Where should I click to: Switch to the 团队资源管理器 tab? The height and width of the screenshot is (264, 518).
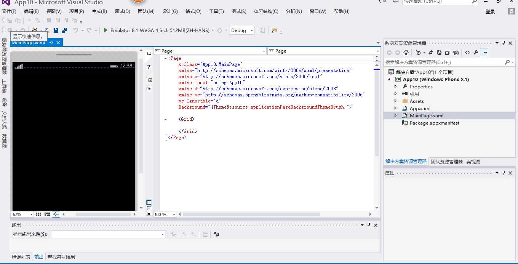447,162
